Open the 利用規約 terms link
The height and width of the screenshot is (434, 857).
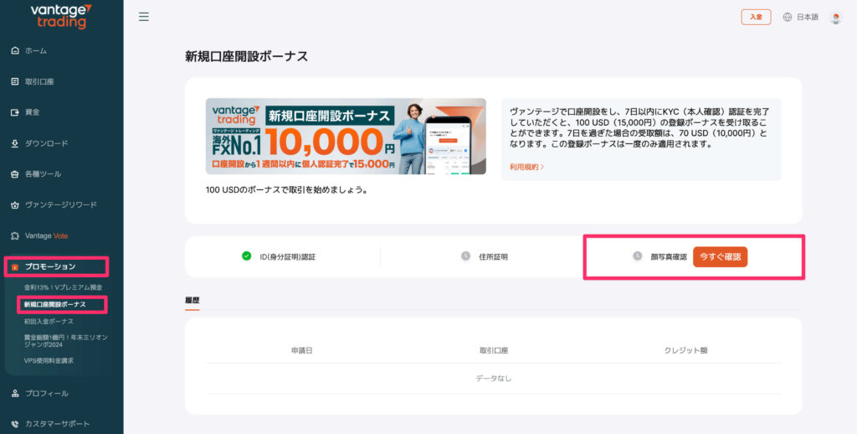tap(526, 167)
